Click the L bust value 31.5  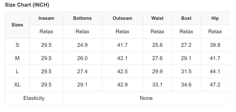point(186,71)
